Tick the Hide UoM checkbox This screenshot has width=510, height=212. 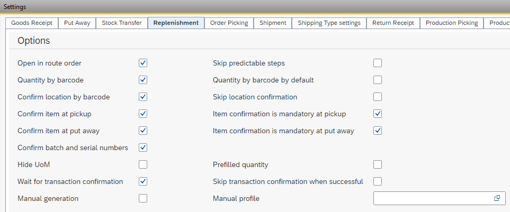pyautogui.click(x=143, y=164)
